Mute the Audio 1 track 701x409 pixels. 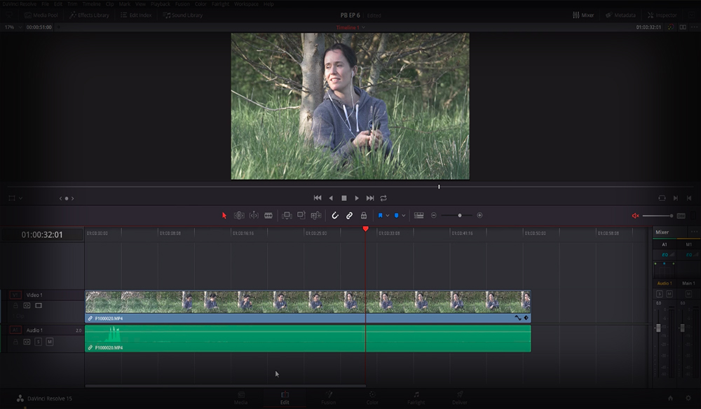tap(50, 341)
